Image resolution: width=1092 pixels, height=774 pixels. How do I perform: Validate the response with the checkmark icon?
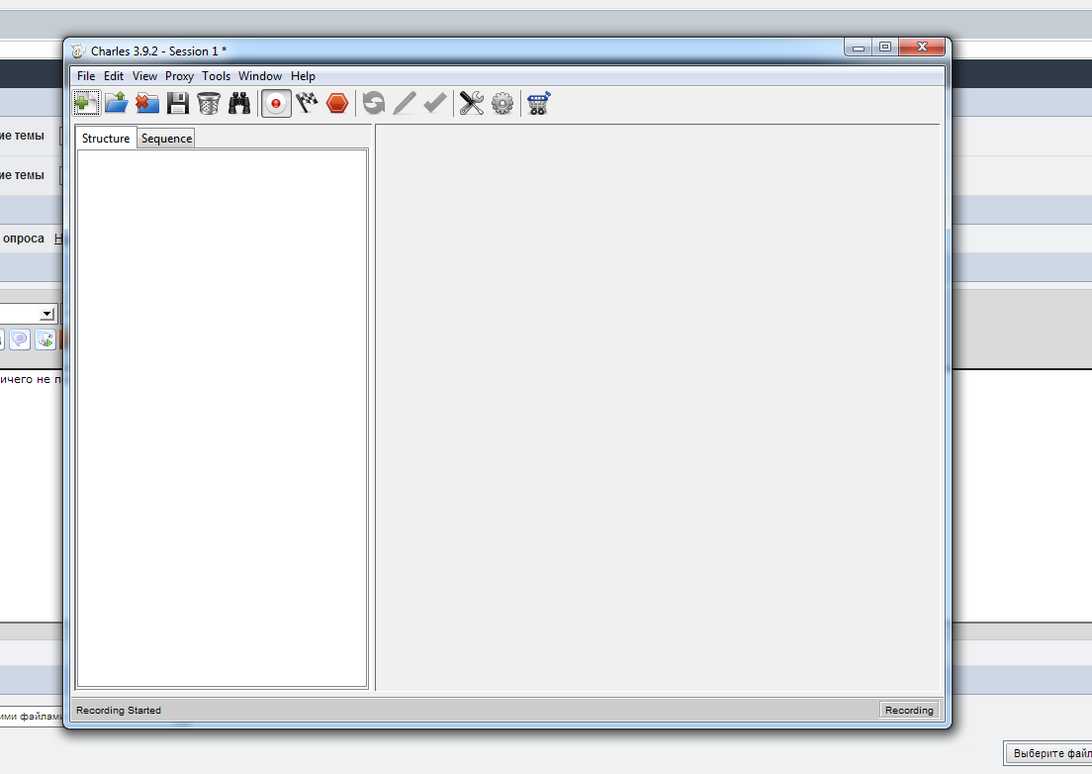tap(435, 103)
